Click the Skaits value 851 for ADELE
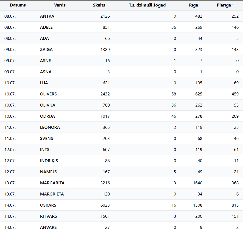243x234 pixels. 106,27
